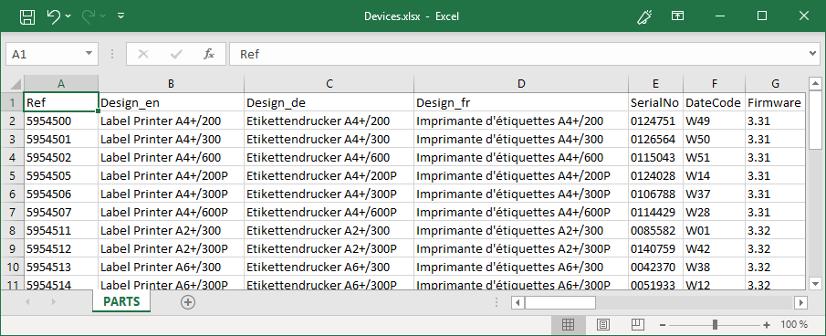The image size is (826, 336).
Task: Select cell with Ref 5954500
Action: pyautogui.click(x=61, y=121)
